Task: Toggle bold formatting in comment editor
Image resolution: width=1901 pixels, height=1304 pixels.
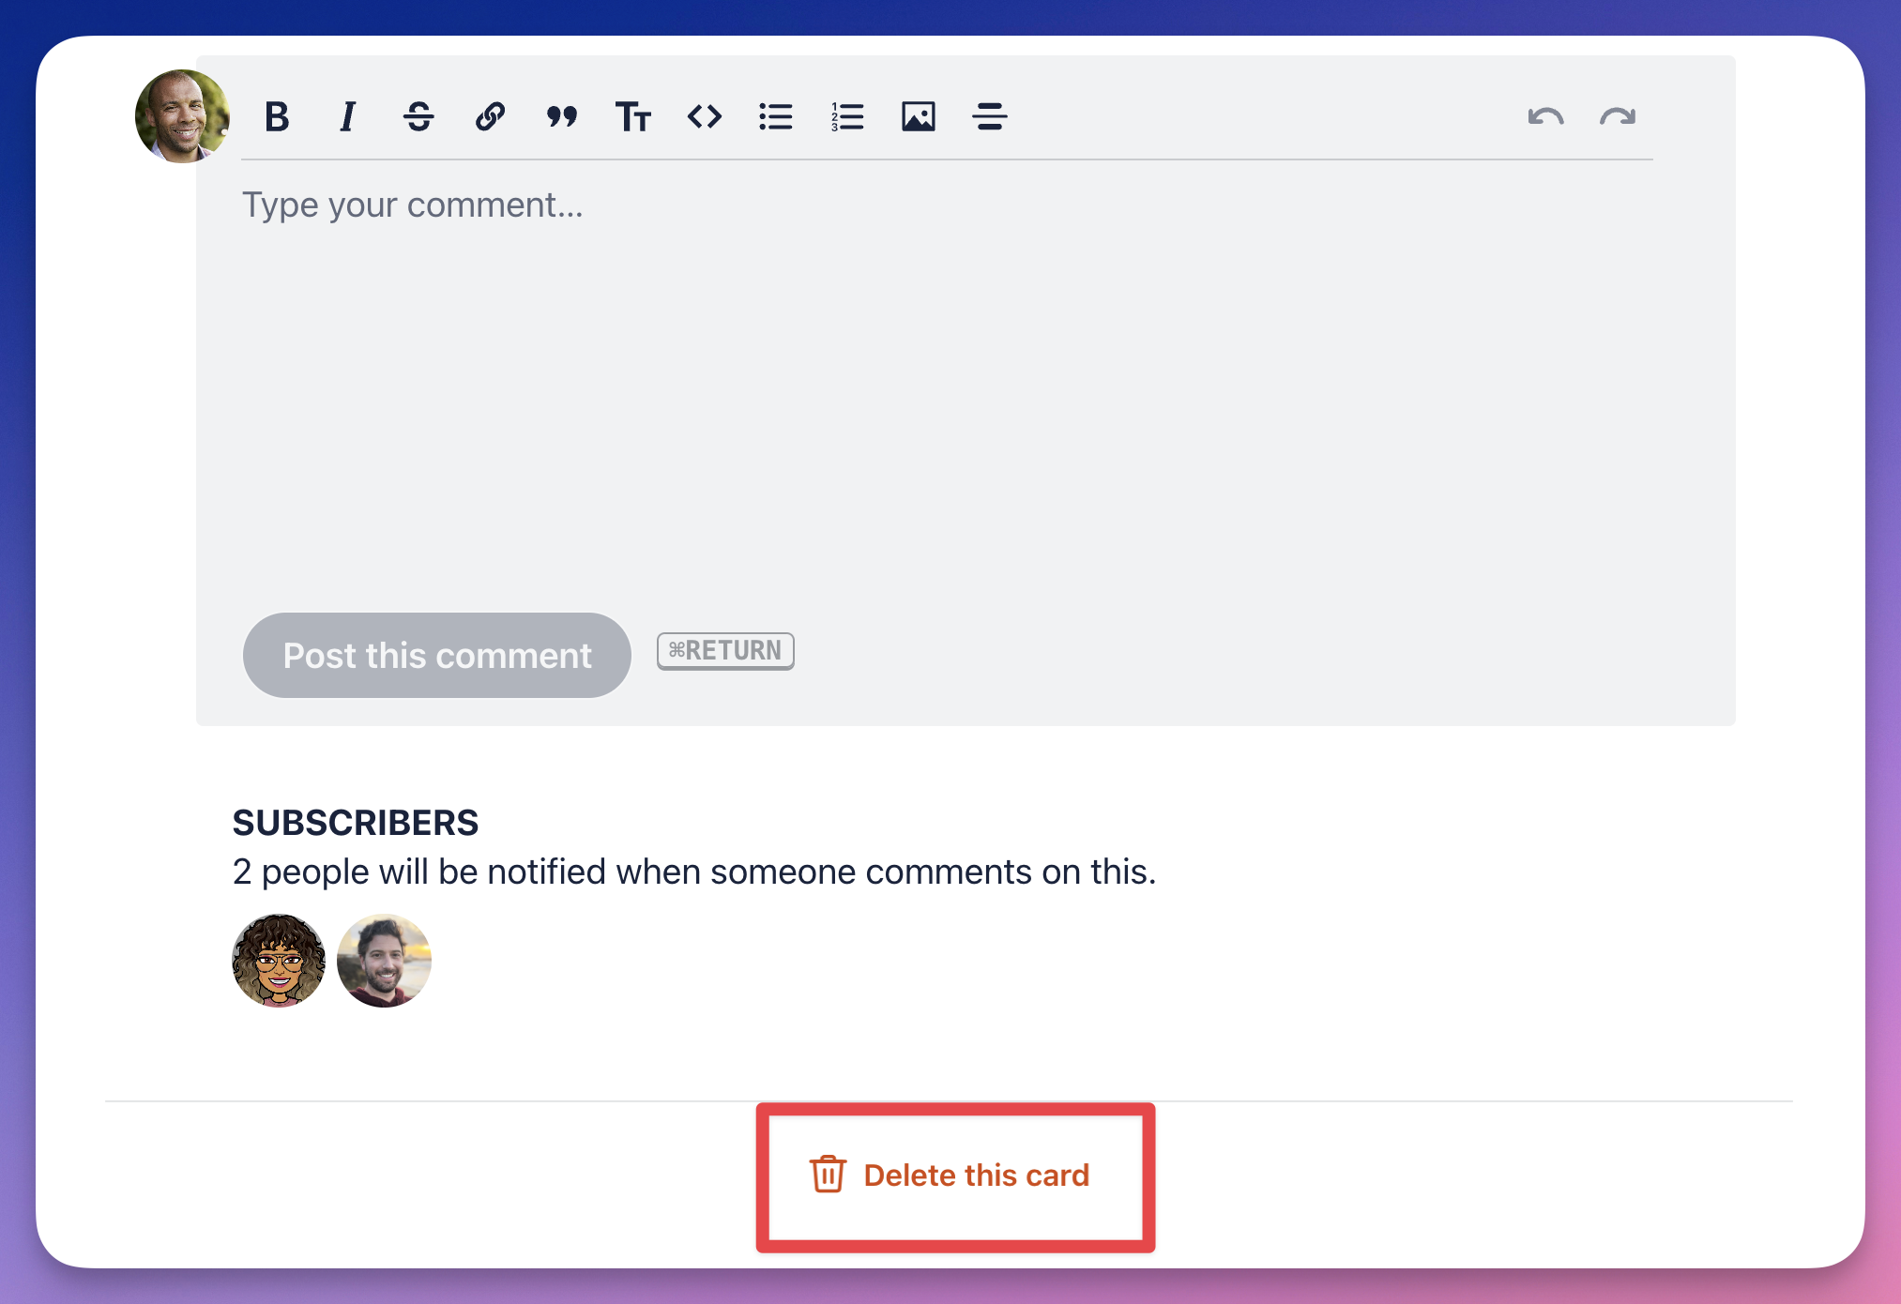Action: click(277, 117)
